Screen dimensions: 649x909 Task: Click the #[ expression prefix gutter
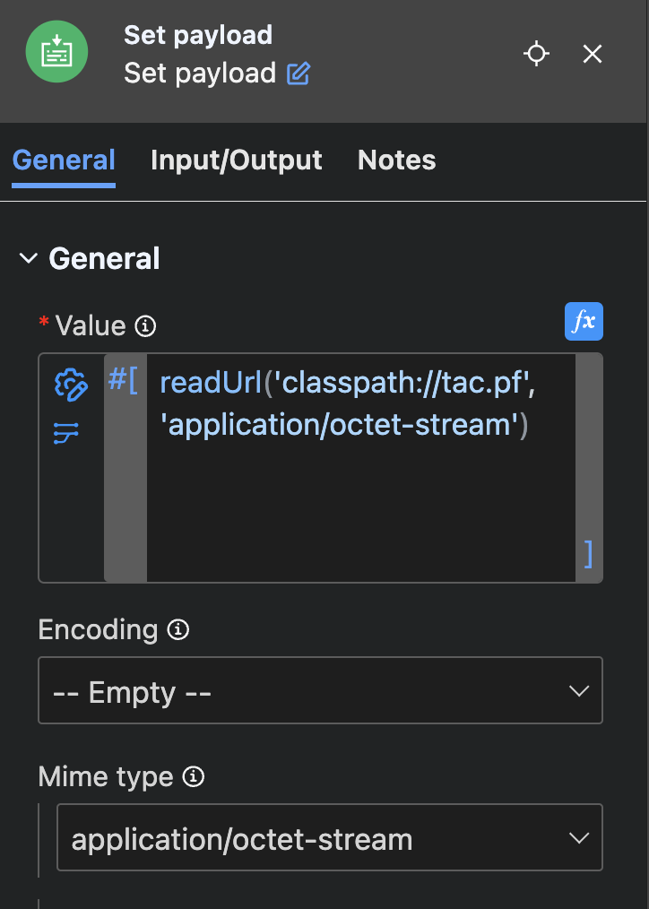tap(124, 381)
